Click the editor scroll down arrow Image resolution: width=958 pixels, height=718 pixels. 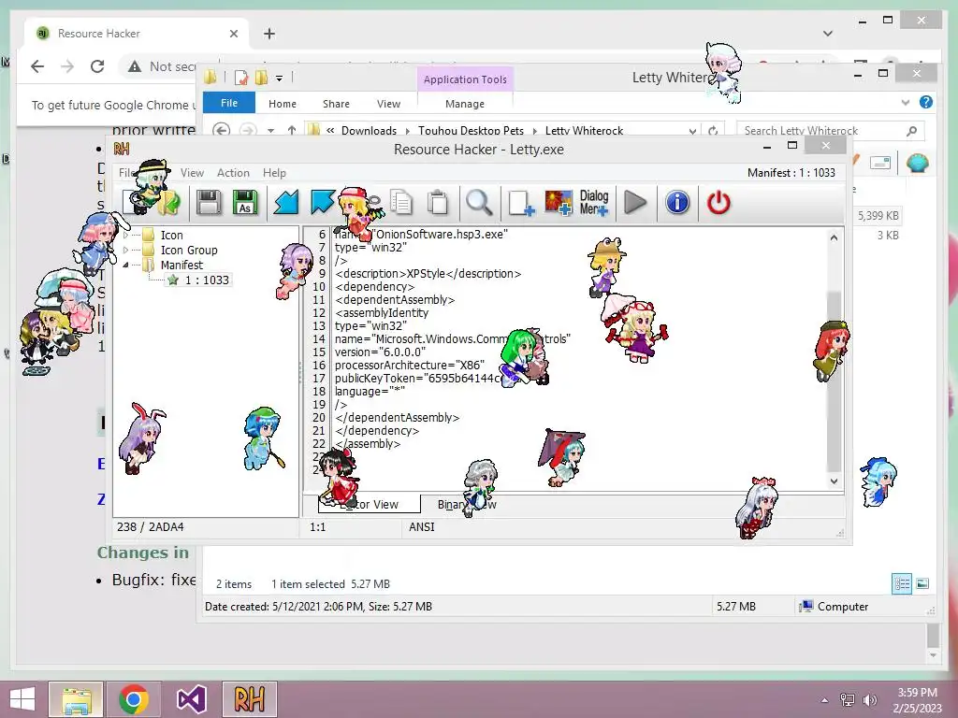[834, 481]
